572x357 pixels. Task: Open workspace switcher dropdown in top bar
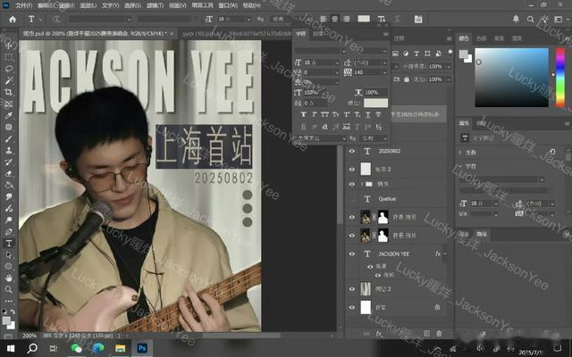coord(558,19)
